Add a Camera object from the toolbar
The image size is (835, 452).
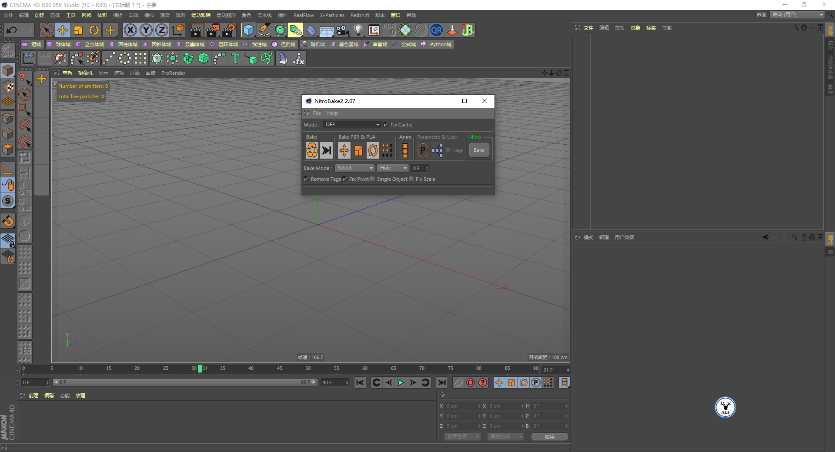(x=343, y=30)
